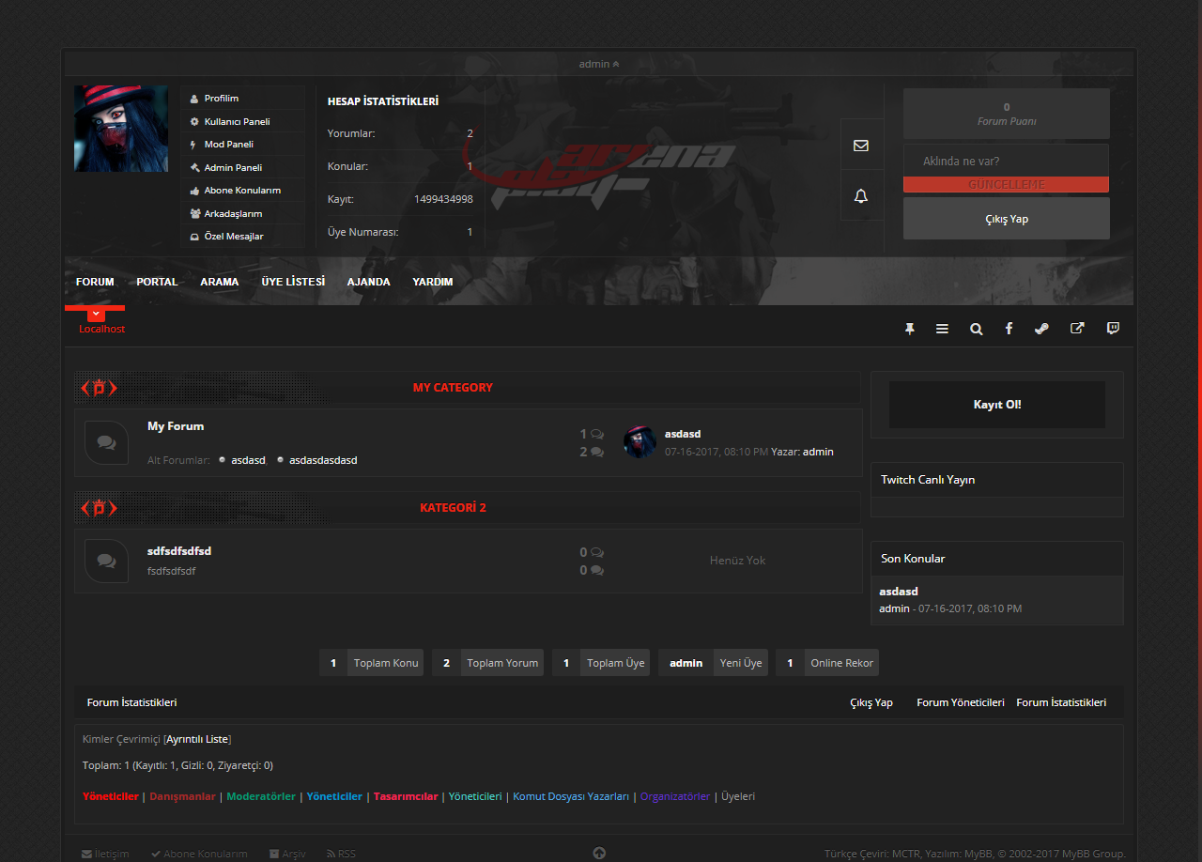1202x862 pixels.
Task: Click the large Çıkış Yap button
Action: (x=1006, y=219)
